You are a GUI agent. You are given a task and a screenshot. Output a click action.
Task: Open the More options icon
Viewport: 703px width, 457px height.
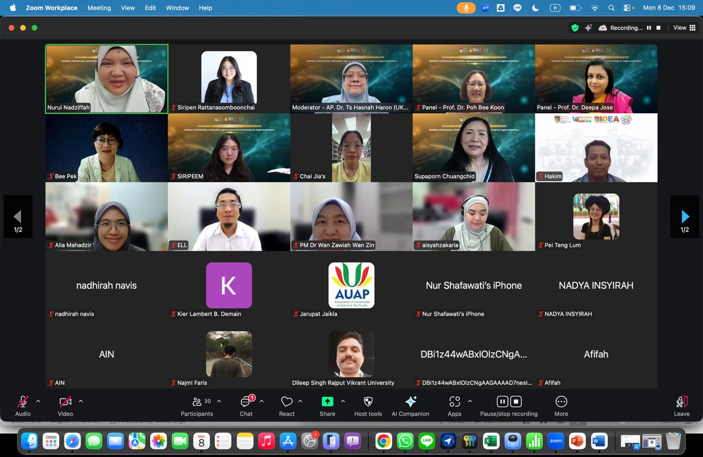pos(561,402)
